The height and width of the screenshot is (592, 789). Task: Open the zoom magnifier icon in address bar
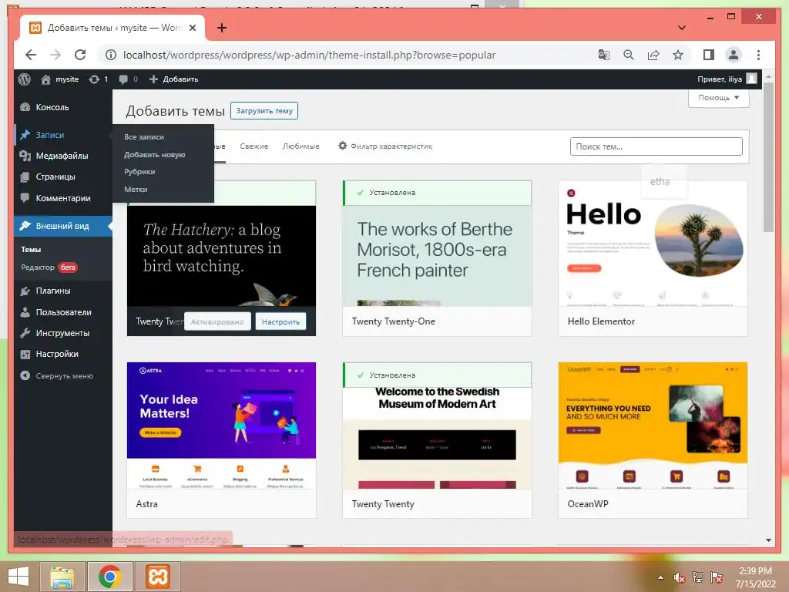[x=629, y=55]
